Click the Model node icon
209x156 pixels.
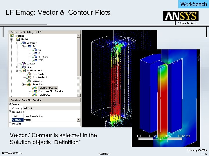tap(18, 39)
